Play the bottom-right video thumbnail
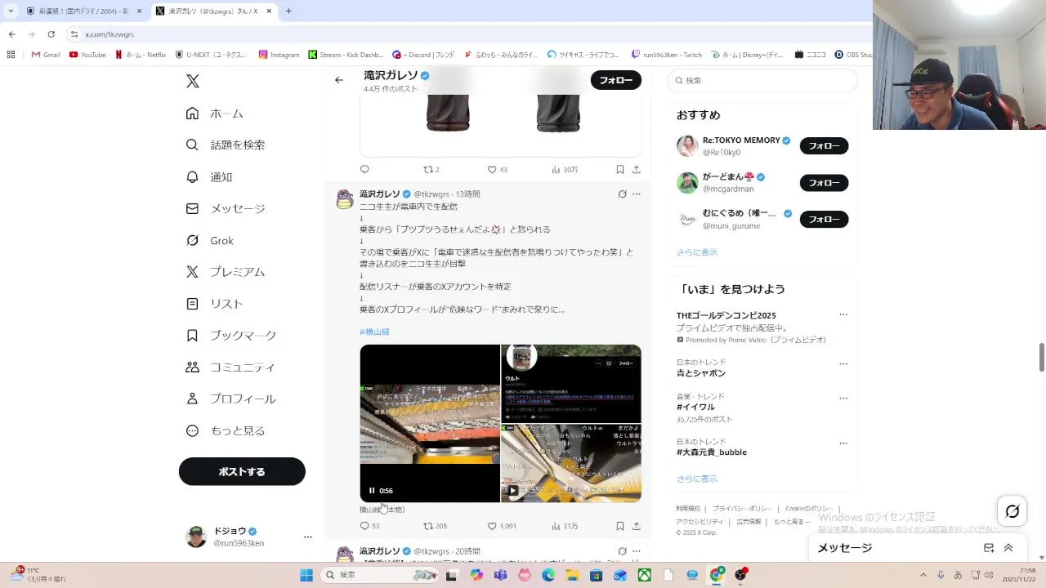 [x=512, y=491]
